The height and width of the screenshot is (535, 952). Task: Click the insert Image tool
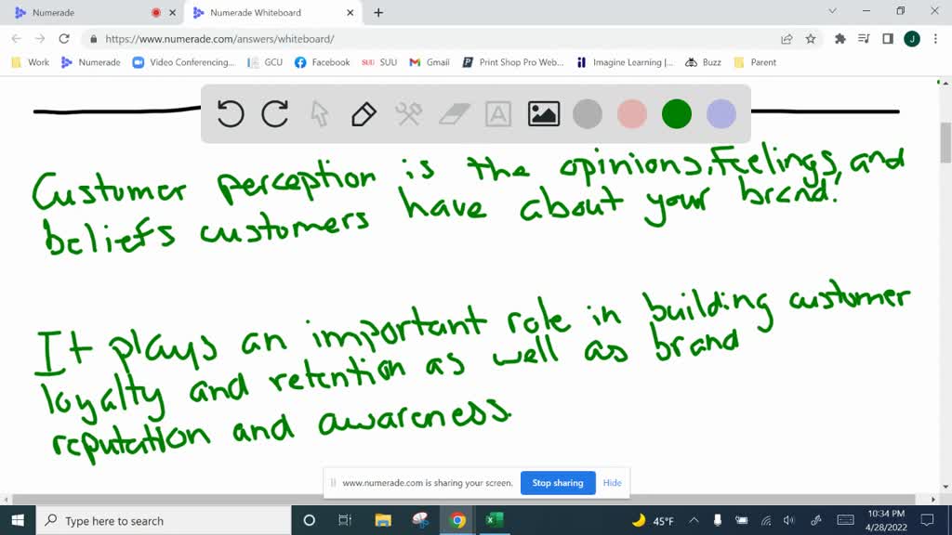tap(543, 113)
